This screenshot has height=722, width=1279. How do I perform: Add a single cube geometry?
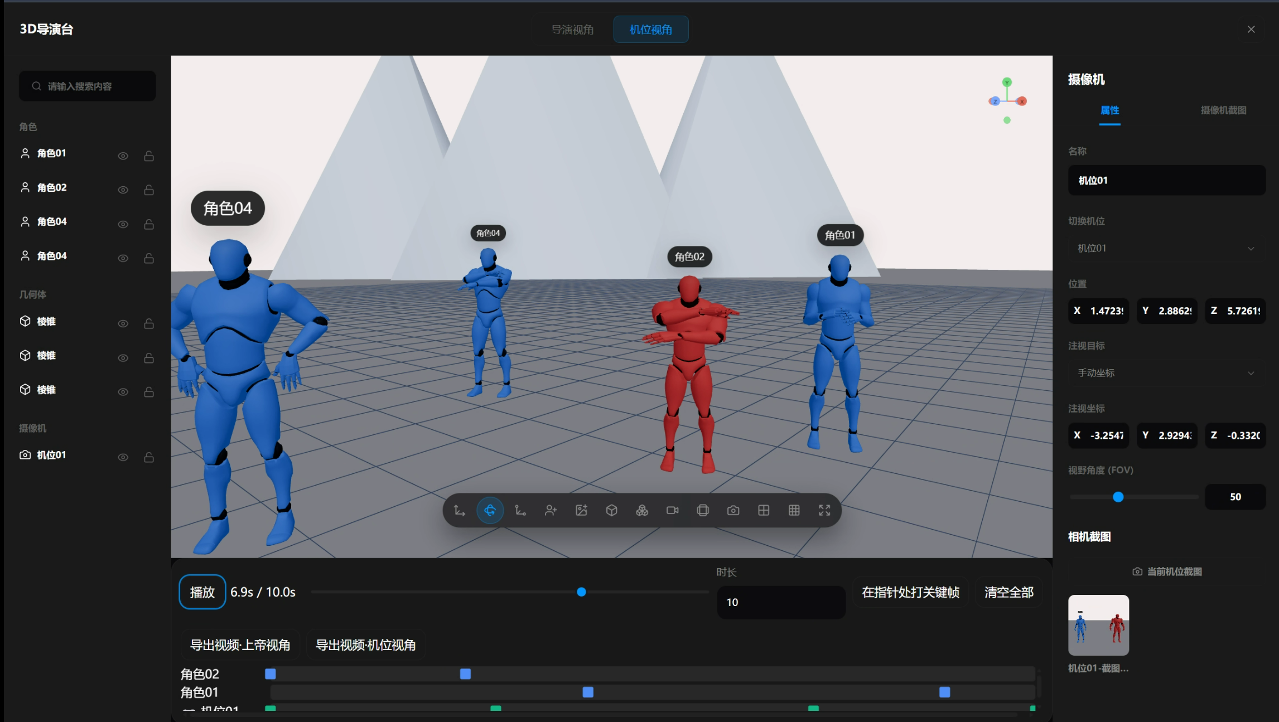611,510
